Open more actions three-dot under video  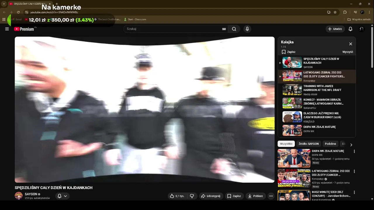coord(271,196)
